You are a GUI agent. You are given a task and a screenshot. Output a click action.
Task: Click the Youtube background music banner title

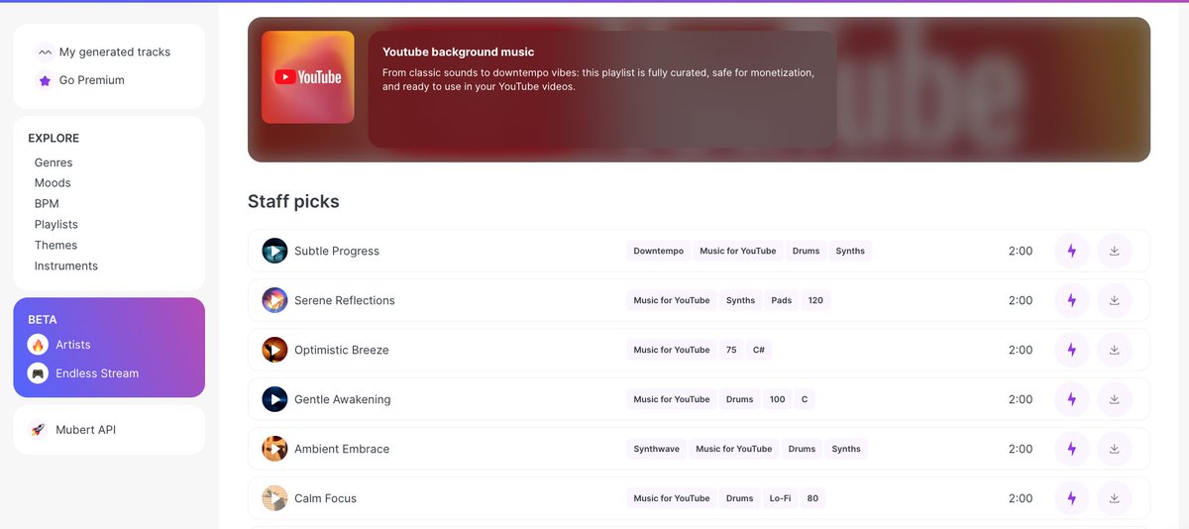pos(459,53)
